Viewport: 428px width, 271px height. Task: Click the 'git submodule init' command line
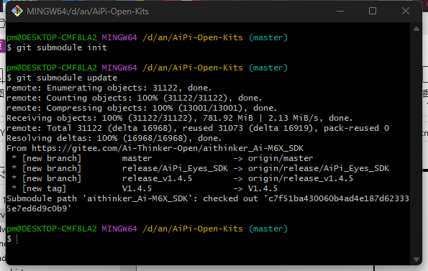click(x=57, y=47)
